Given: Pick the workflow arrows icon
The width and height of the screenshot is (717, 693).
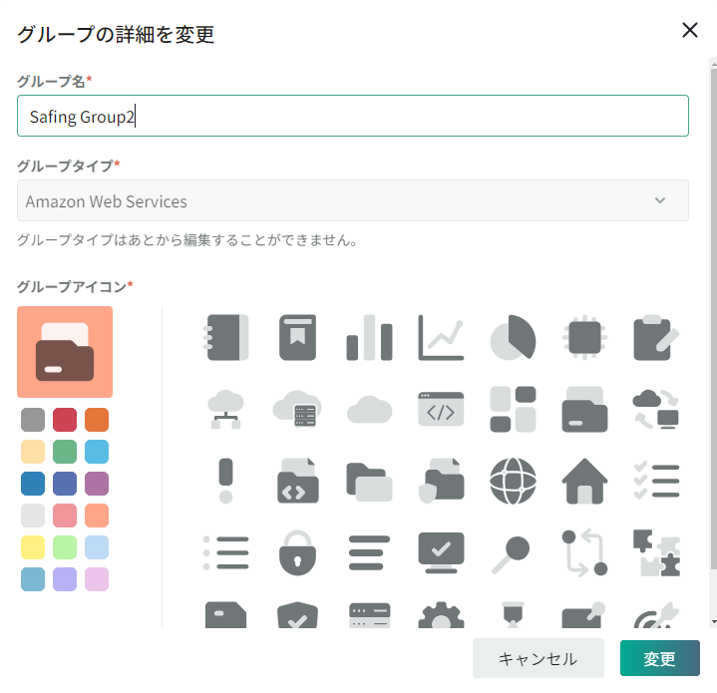Looking at the screenshot, I should click(x=584, y=552).
